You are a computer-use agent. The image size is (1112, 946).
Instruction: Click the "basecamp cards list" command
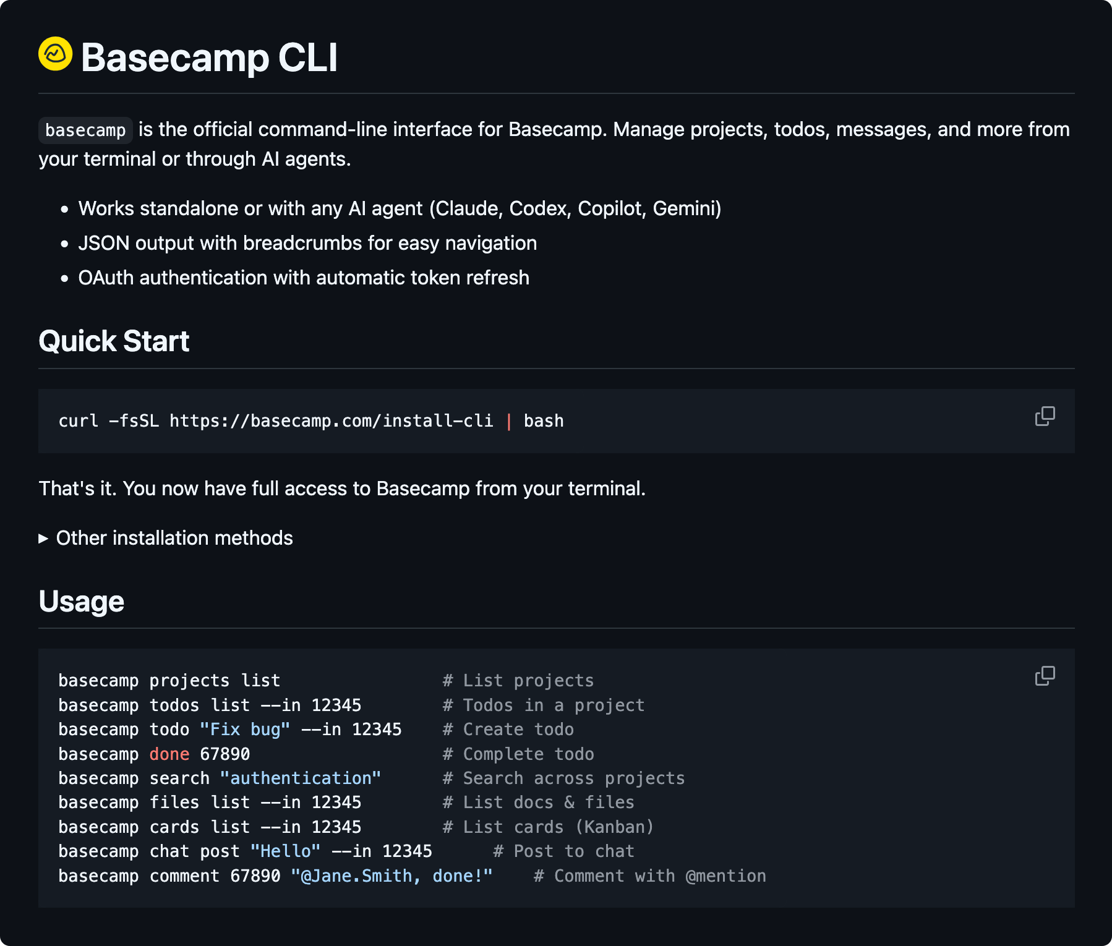point(210,827)
